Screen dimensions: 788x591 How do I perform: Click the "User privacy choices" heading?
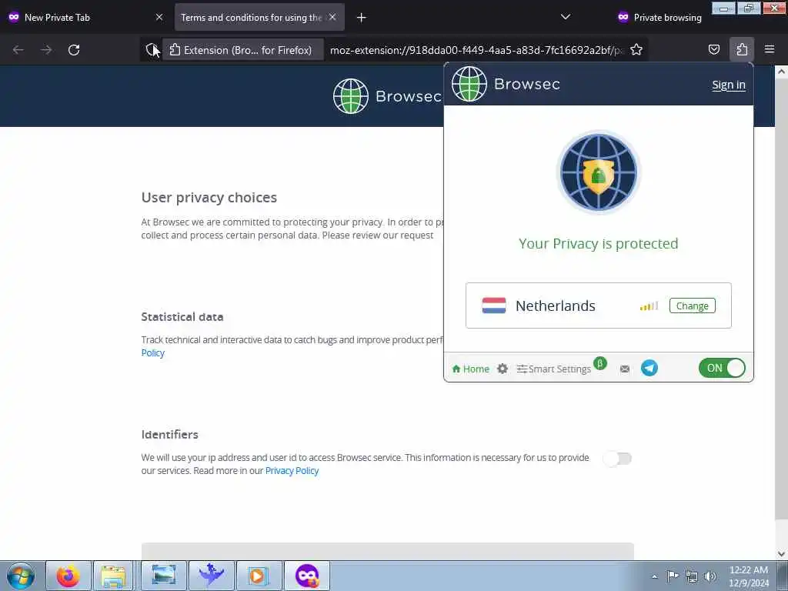click(x=209, y=198)
